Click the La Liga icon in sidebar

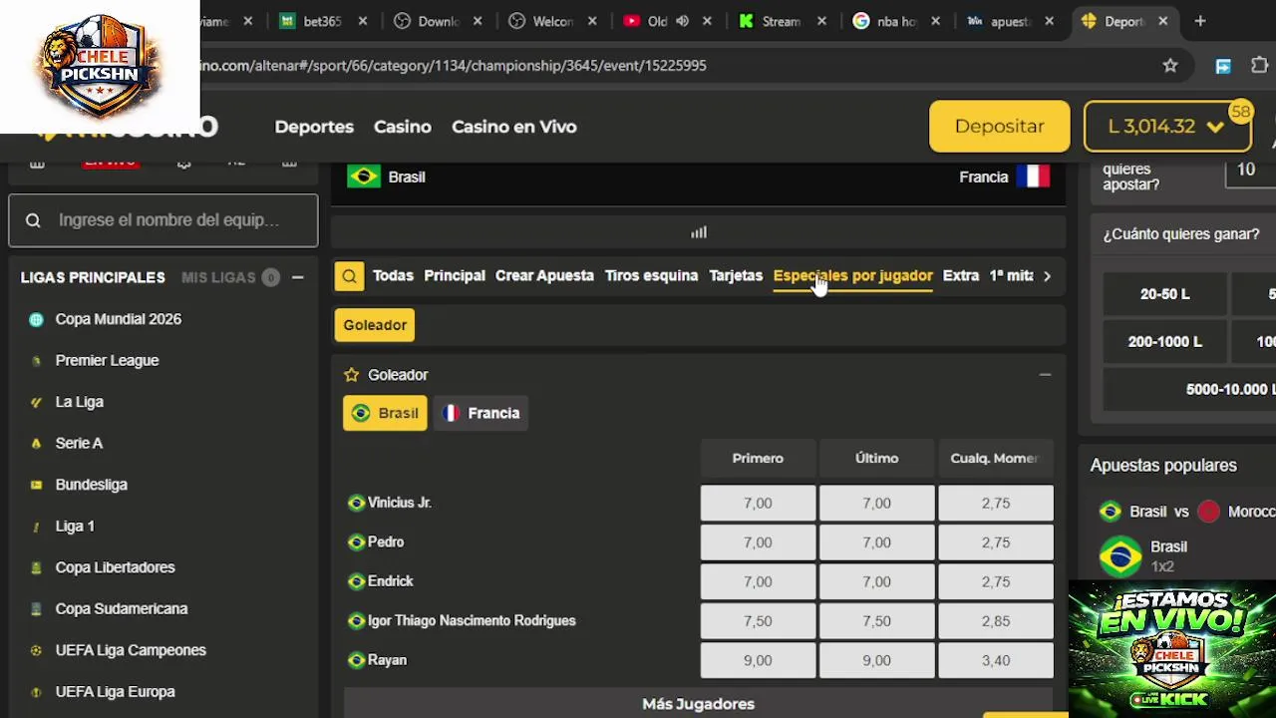37,402
